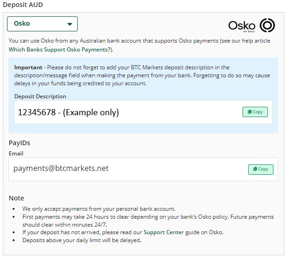Click the Deposit Description label
288x259 pixels.
pyautogui.click(x=40, y=96)
